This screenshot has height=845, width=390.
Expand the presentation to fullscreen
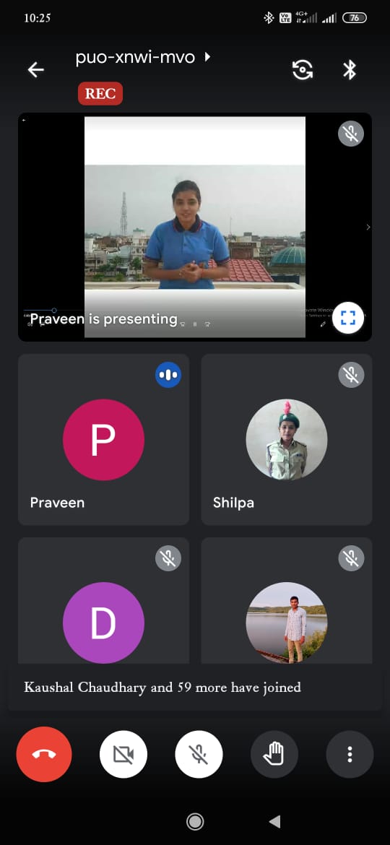pyautogui.click(x=348, y=318)
